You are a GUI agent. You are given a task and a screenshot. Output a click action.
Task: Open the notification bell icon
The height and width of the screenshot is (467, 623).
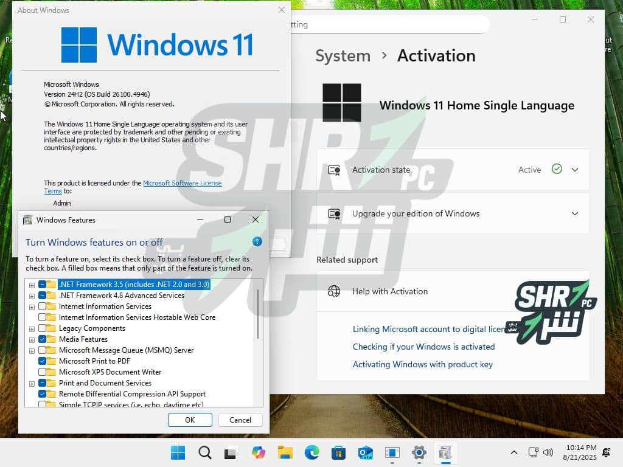click(x=607, y=452)
